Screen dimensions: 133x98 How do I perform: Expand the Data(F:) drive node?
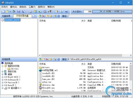pyautogui.click(x=2, y=85)
